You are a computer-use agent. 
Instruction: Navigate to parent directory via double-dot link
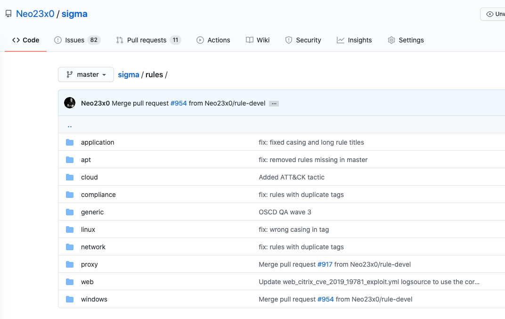click(x=70, y=125)
